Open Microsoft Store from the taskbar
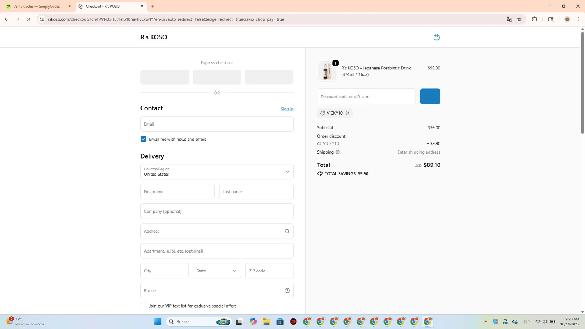This screenshot has width=585, height=329. point(280,322)
